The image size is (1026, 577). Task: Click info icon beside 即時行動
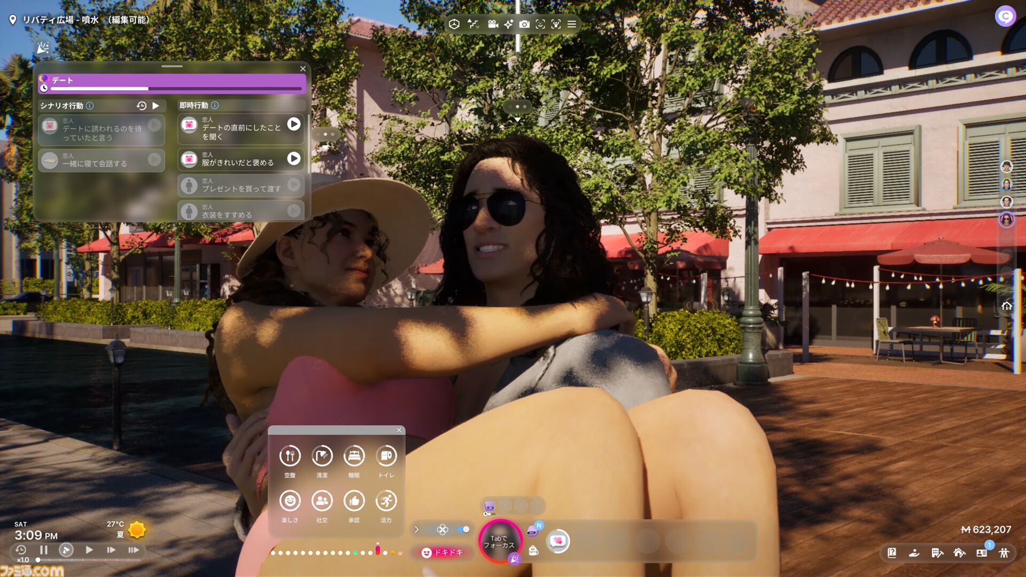(215, 105)
